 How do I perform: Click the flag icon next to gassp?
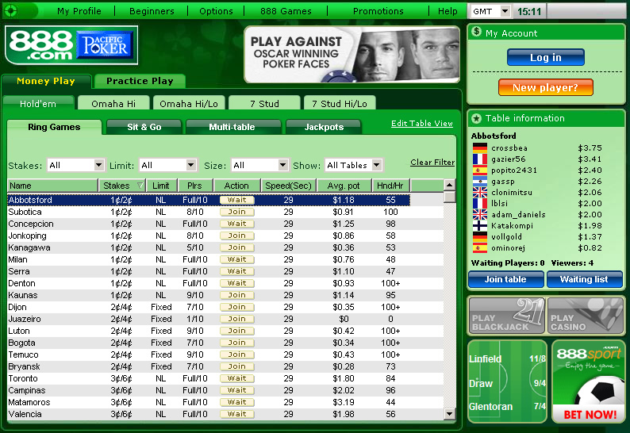point(480,181)
